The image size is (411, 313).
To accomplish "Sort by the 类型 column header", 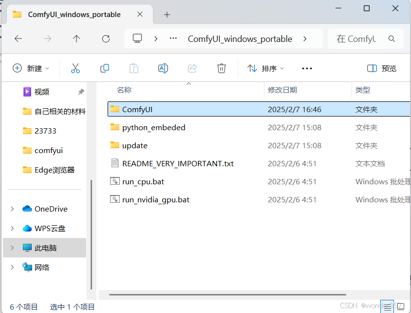I will pos(362,90).
